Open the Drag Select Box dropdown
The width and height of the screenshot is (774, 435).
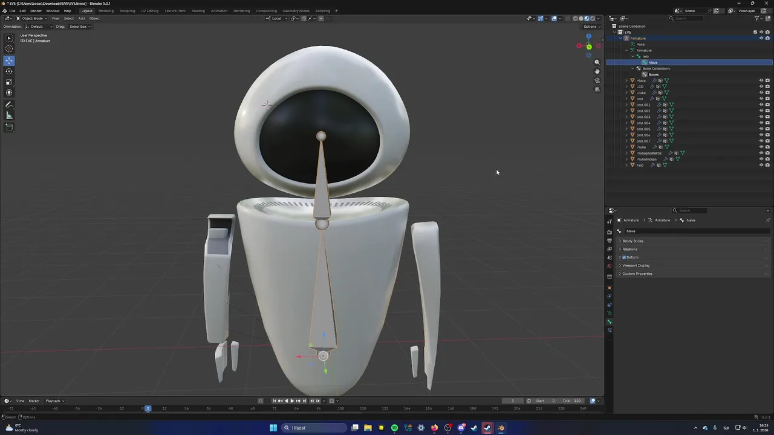coord(80,27)
